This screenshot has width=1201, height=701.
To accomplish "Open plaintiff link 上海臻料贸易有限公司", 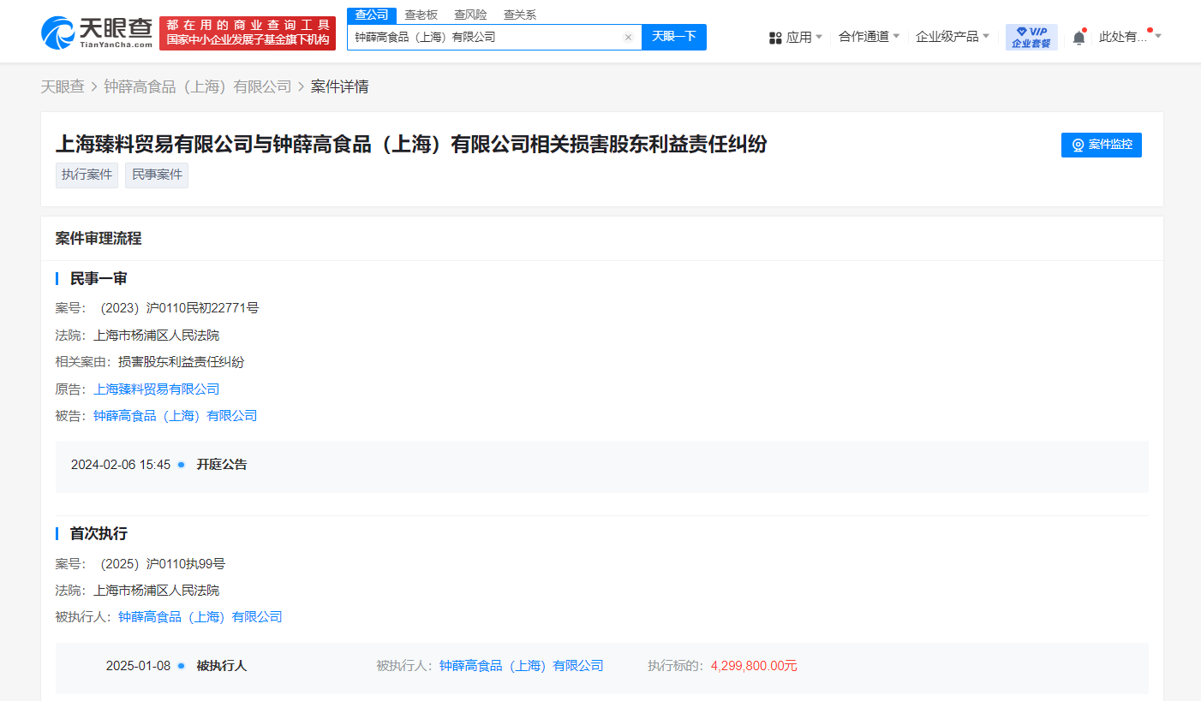I will point(157,389).
